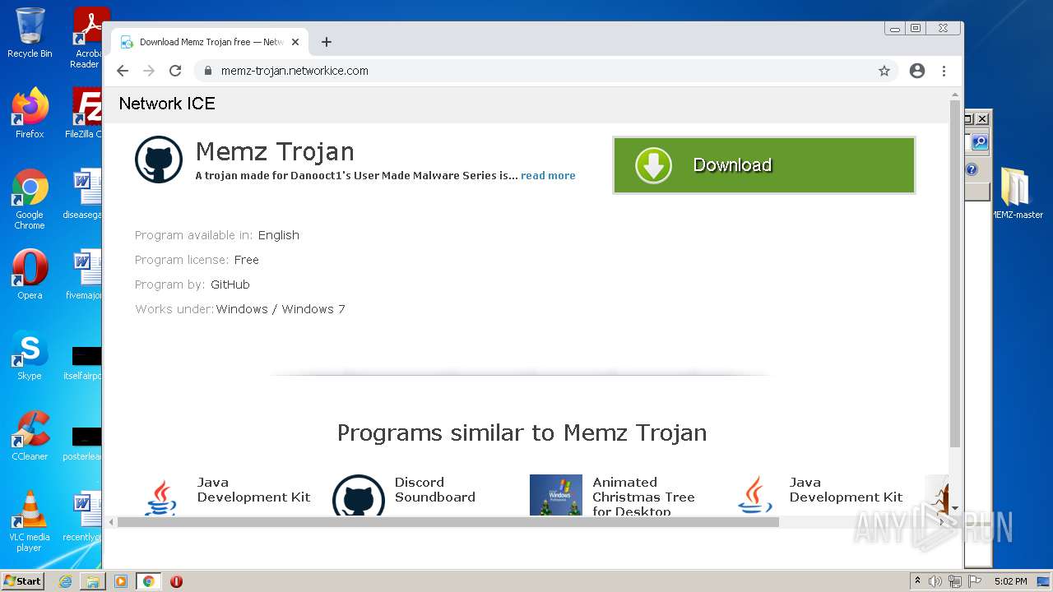This screenshot has width=1053, height=592.
Task: Open the Discord Soundboard listing
Action: click(x=434, y=489)
